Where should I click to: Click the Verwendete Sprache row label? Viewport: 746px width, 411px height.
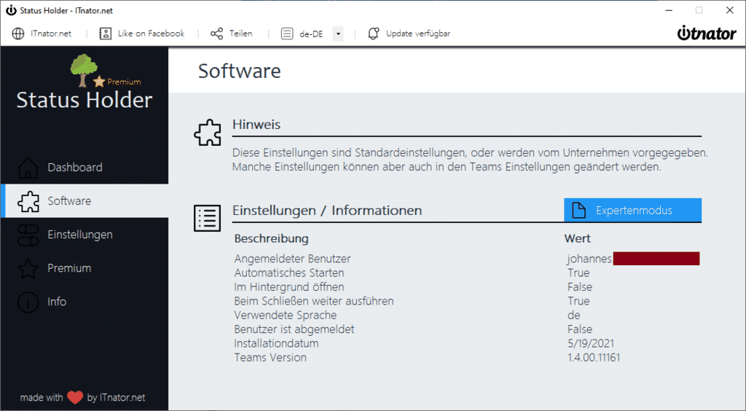pos(285,316)
